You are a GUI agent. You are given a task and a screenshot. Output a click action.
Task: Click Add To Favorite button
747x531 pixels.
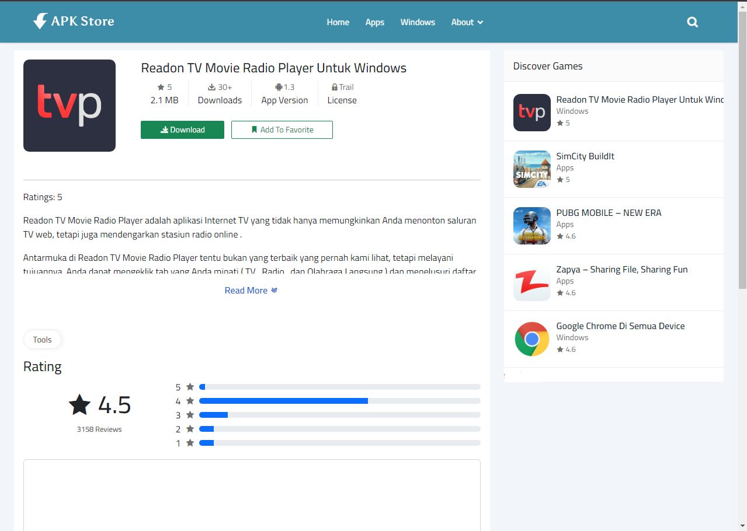click(x=282, y=130)
